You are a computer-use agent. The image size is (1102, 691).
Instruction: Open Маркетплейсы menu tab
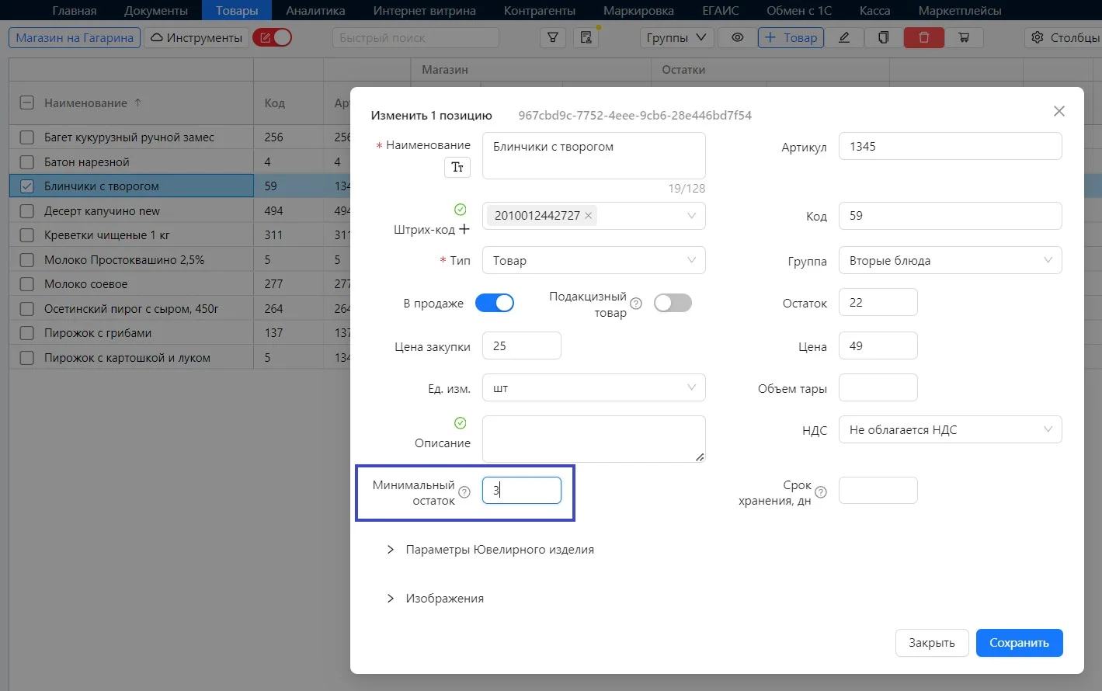(960, 10)
